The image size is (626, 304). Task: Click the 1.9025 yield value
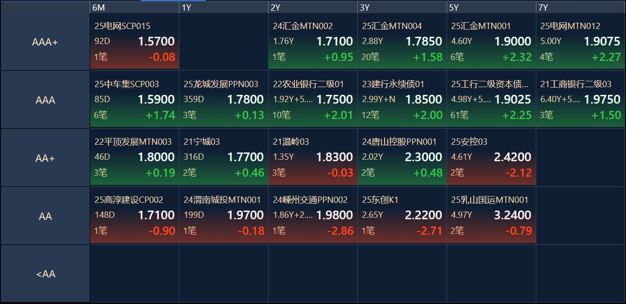click(513, 99)
